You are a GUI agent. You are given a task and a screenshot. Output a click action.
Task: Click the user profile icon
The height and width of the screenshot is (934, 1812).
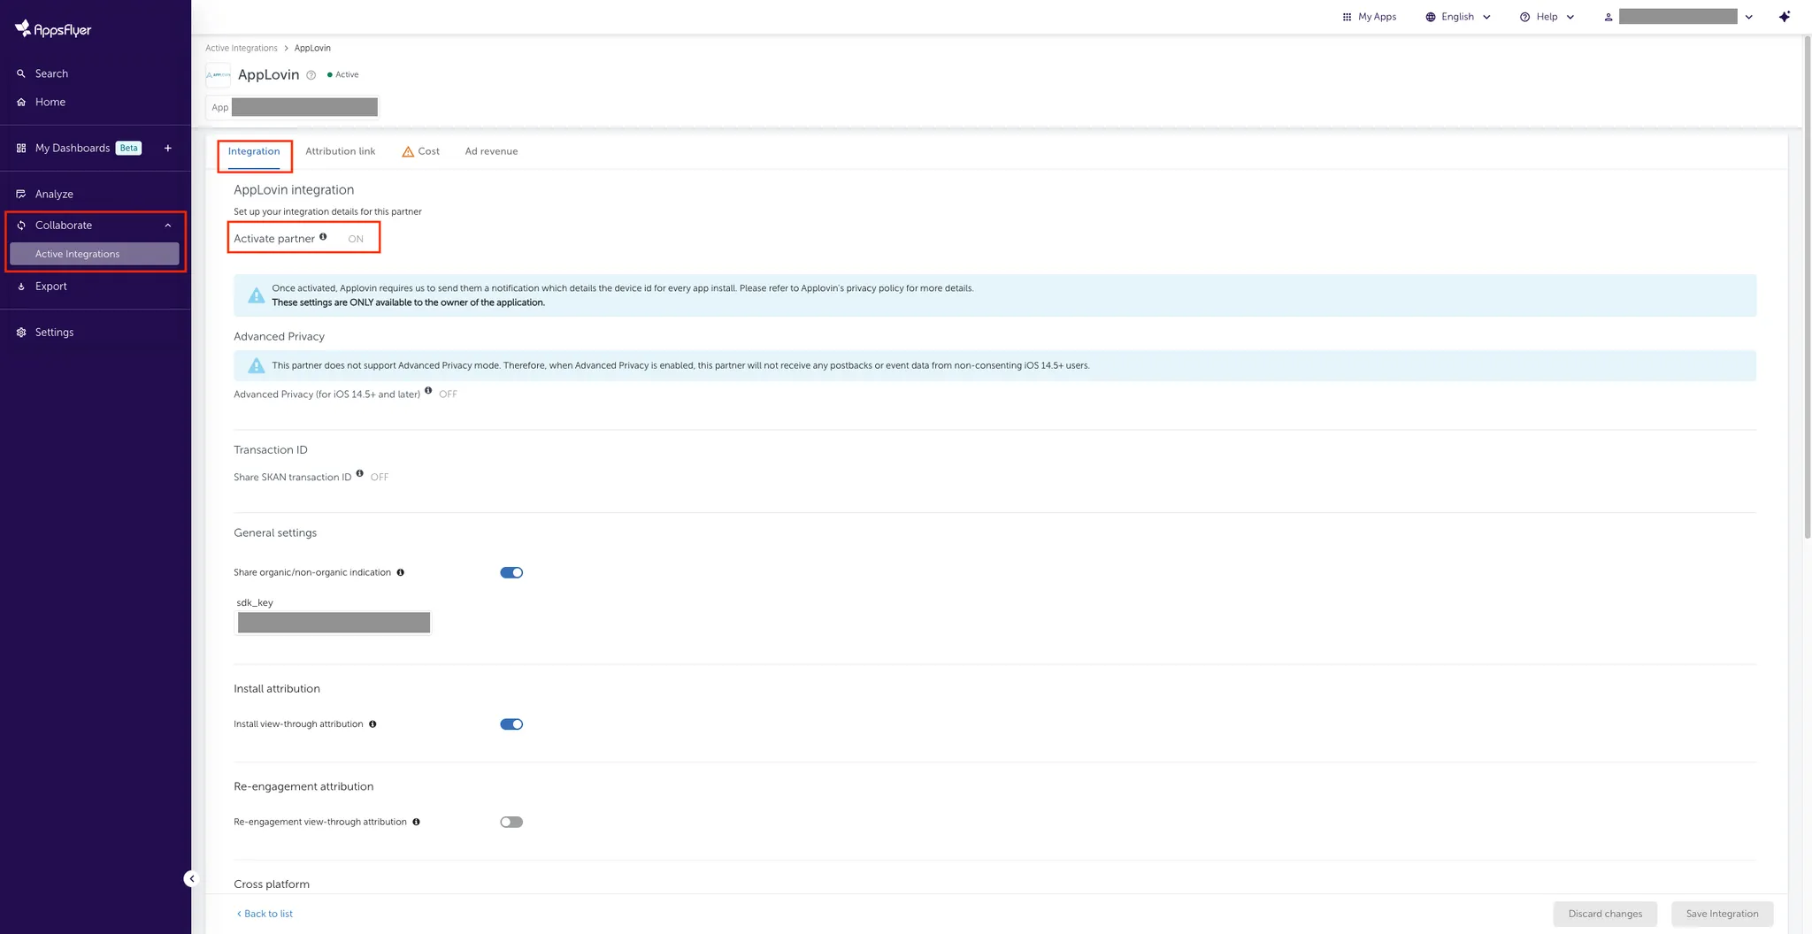[1609, 17]
